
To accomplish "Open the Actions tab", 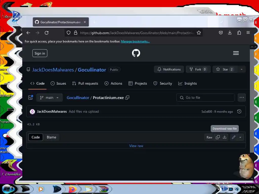I will click(x=113, y=83).
